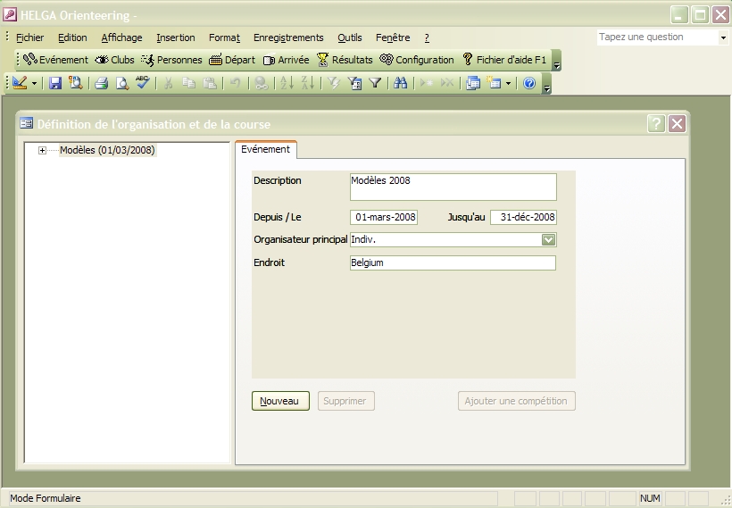The height and width of the screenshot is (508, 732).
Task: Sort descending with Z-A icon
Action: 308,83
